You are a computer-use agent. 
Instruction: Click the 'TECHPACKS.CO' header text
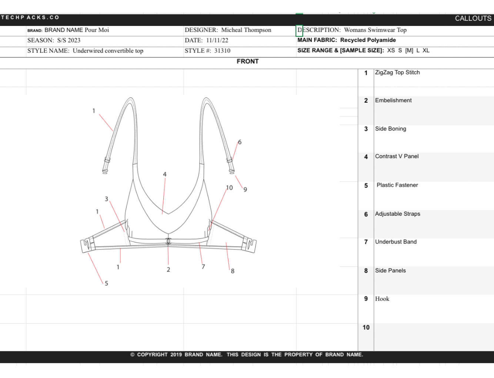pos(30,17)
